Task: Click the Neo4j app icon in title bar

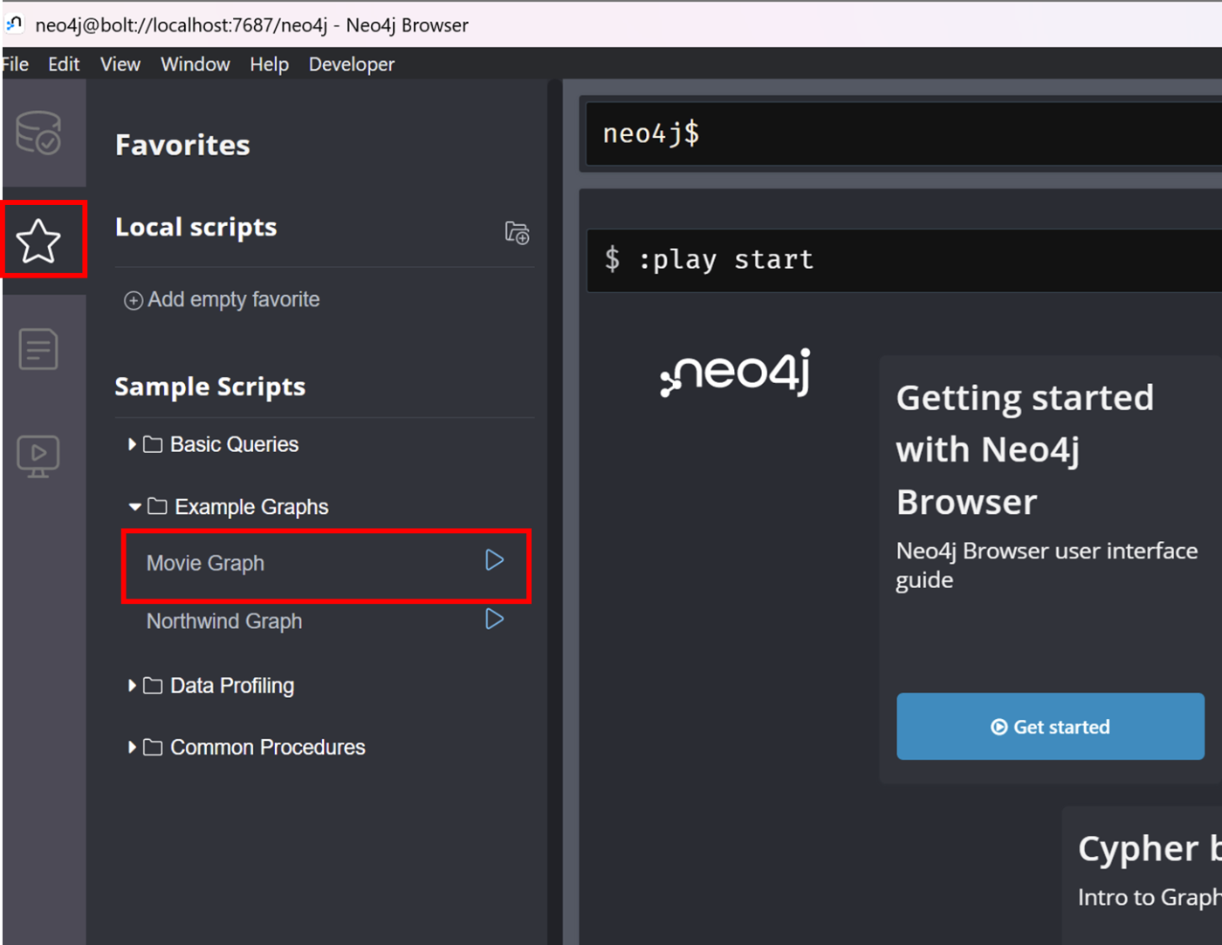Action: [x=15, y=24]
